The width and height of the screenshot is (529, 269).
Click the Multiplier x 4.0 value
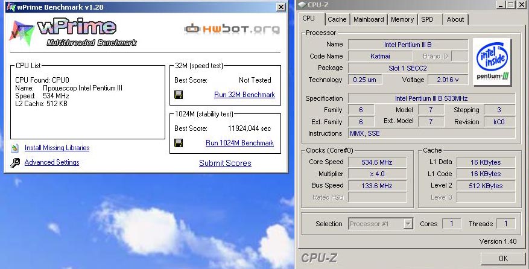tap(377, 174)
